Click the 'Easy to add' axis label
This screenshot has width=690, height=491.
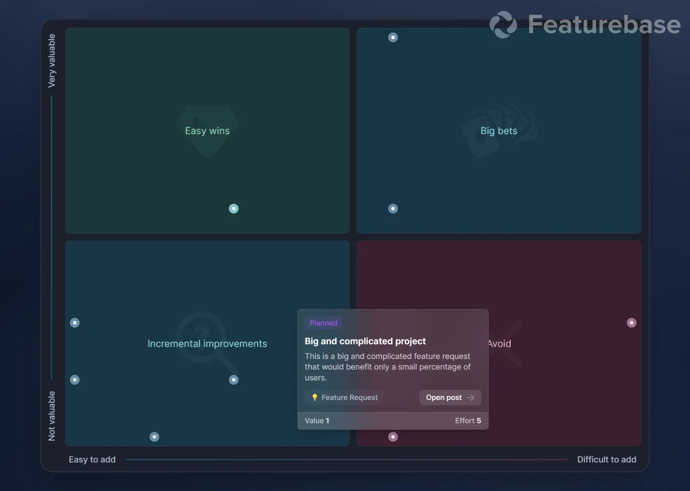click(x=92, y=459)
